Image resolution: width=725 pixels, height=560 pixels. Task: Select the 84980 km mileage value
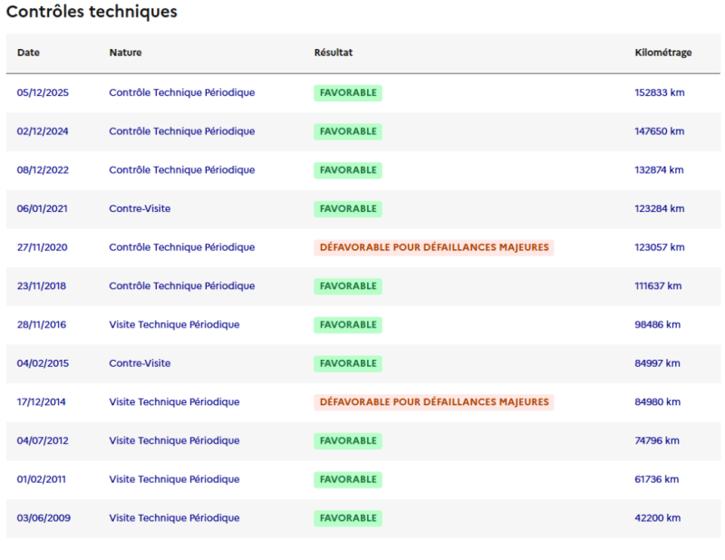click(x=658, y=401)
